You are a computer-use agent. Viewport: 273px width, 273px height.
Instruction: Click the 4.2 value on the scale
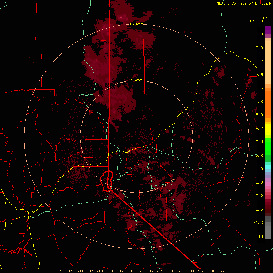[x=259, y=129]
